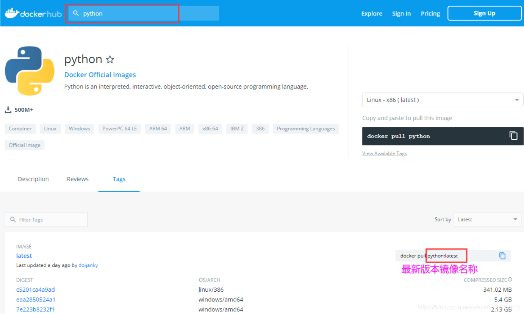Click the 500M+ downloads icon

tap(8, 110)
